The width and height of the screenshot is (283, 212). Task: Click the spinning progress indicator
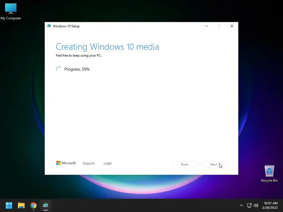(x=58, y=68)
